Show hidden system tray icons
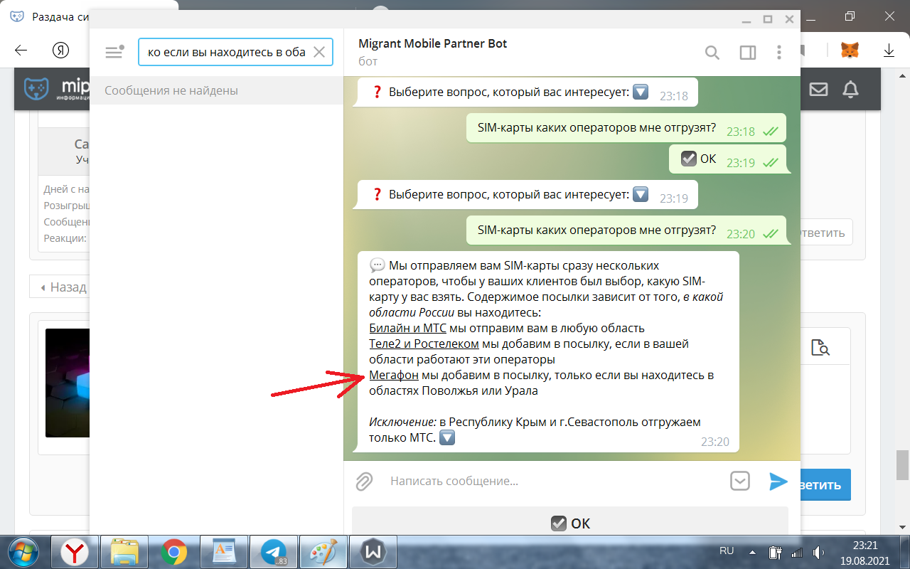Viewport: 910px width, 569px height. tap(753, 553)
